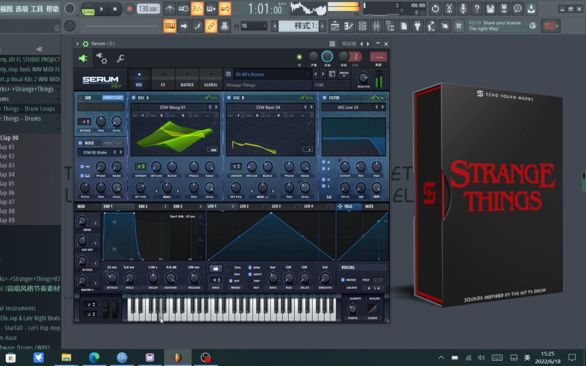The image size is (586, 366).
Task: Open the mixer window icon
Action: pyautogui.click(x=376, y=26)
